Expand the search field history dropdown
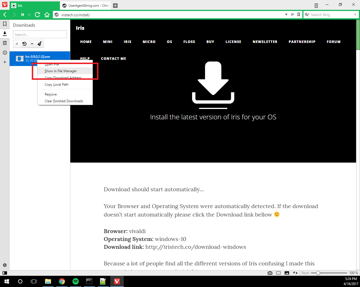The width and height of the screenshot is (360, 287). coord(355,15)
